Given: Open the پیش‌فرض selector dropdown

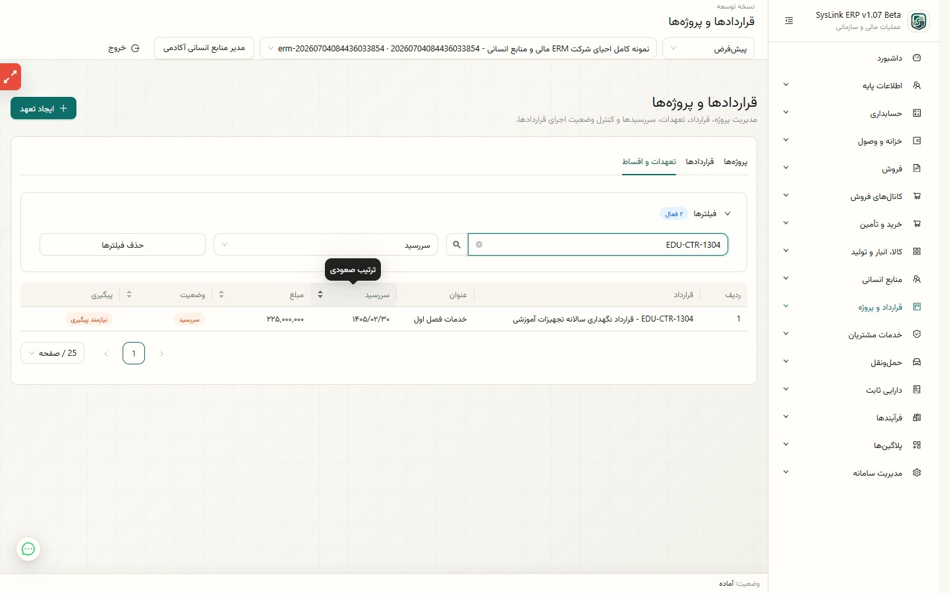Looking at the screenshot, I should click(708, 48).
